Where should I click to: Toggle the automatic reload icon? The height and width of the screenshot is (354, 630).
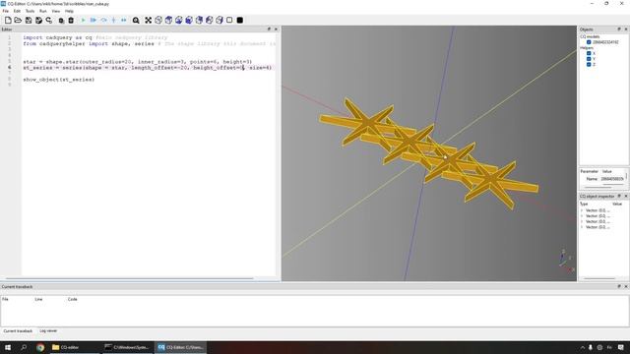49,20
